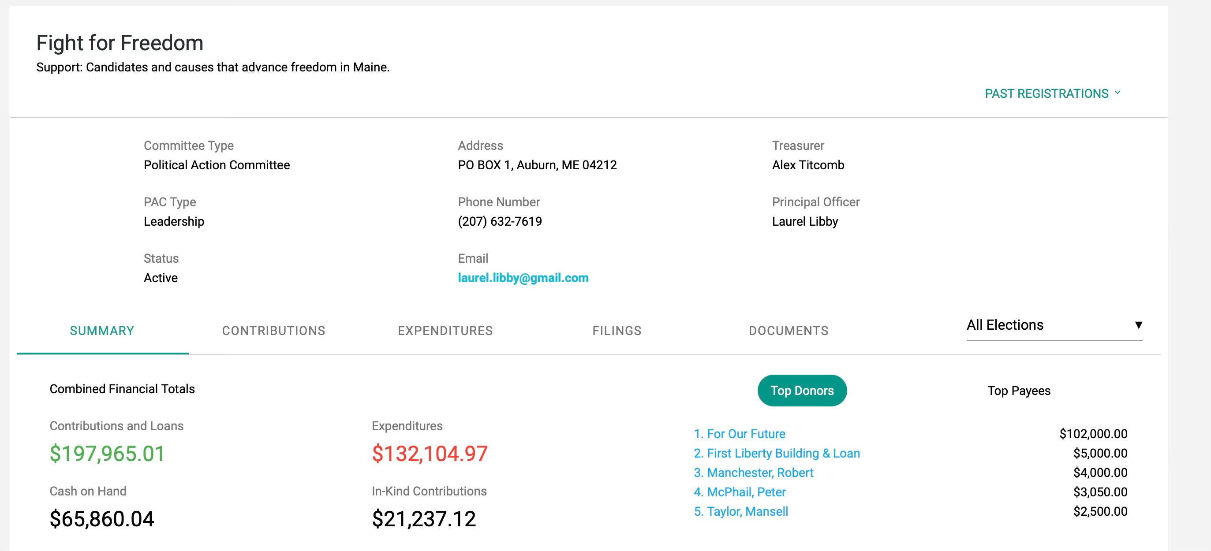
Task: Switch to the Contributions tab
Action: 273,331
